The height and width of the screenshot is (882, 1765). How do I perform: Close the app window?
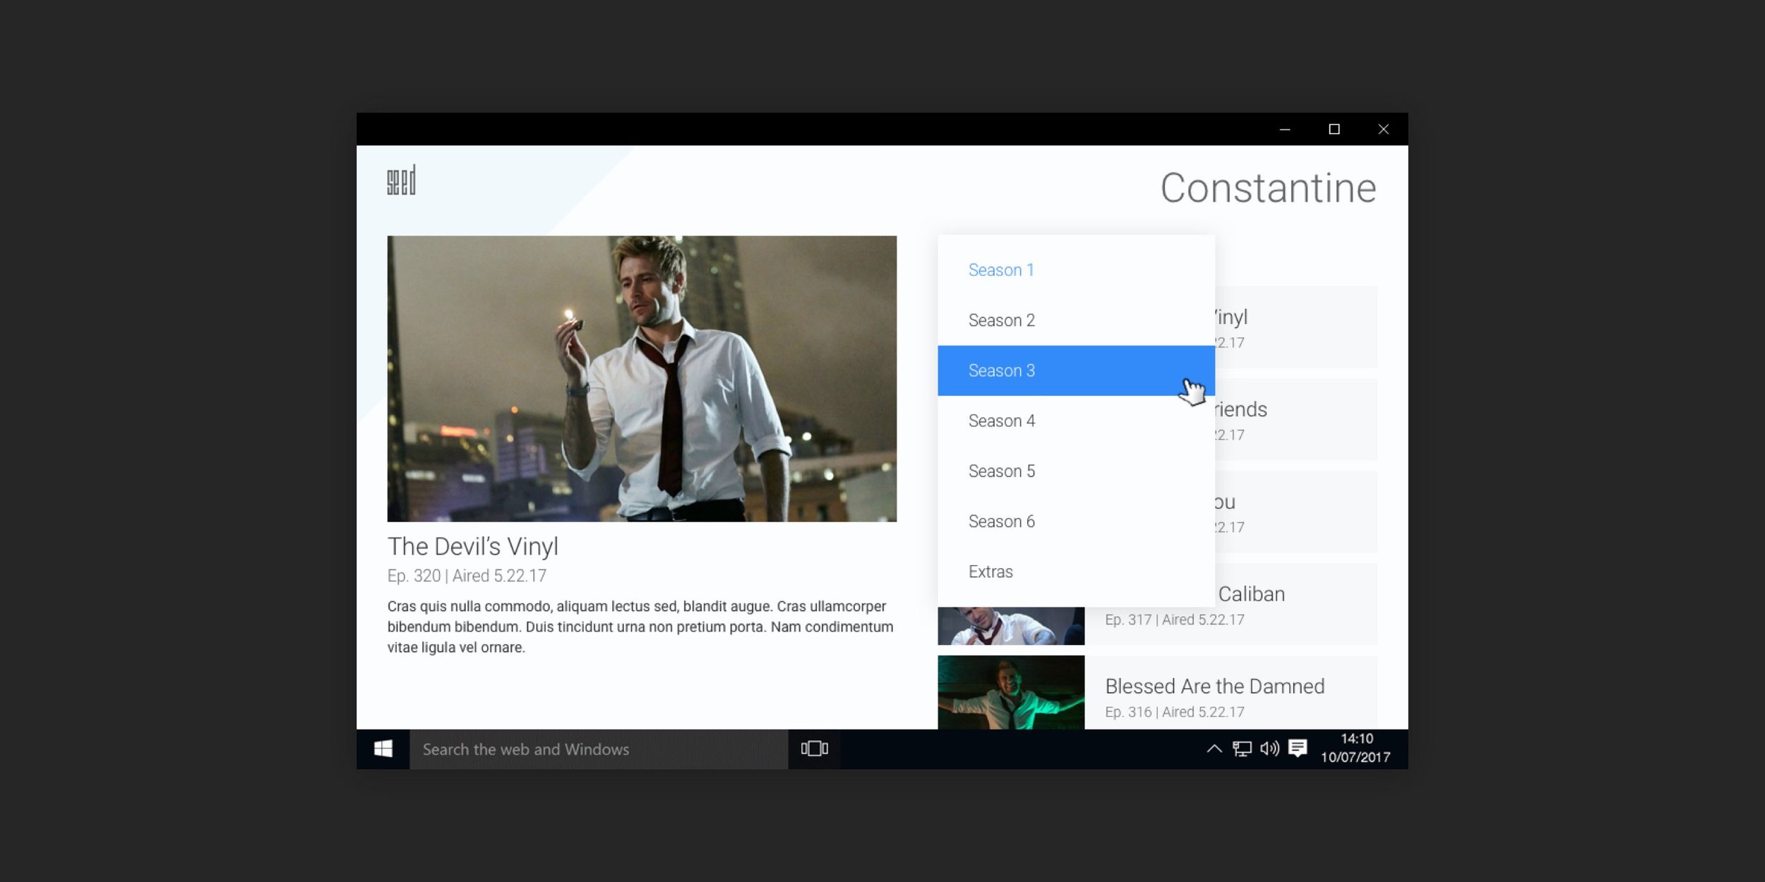[1384, 130]
